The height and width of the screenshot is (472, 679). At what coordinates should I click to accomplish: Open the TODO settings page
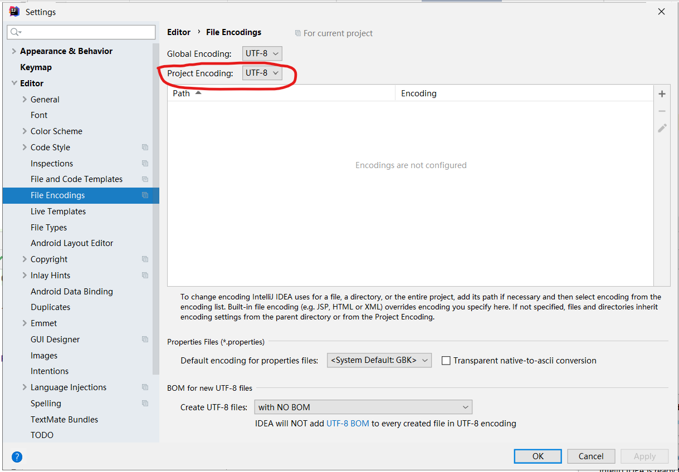click(42, 435)
